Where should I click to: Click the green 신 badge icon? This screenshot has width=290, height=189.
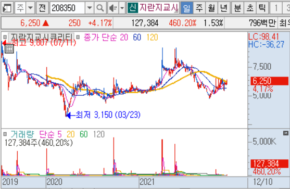click(x=133, y=8)
